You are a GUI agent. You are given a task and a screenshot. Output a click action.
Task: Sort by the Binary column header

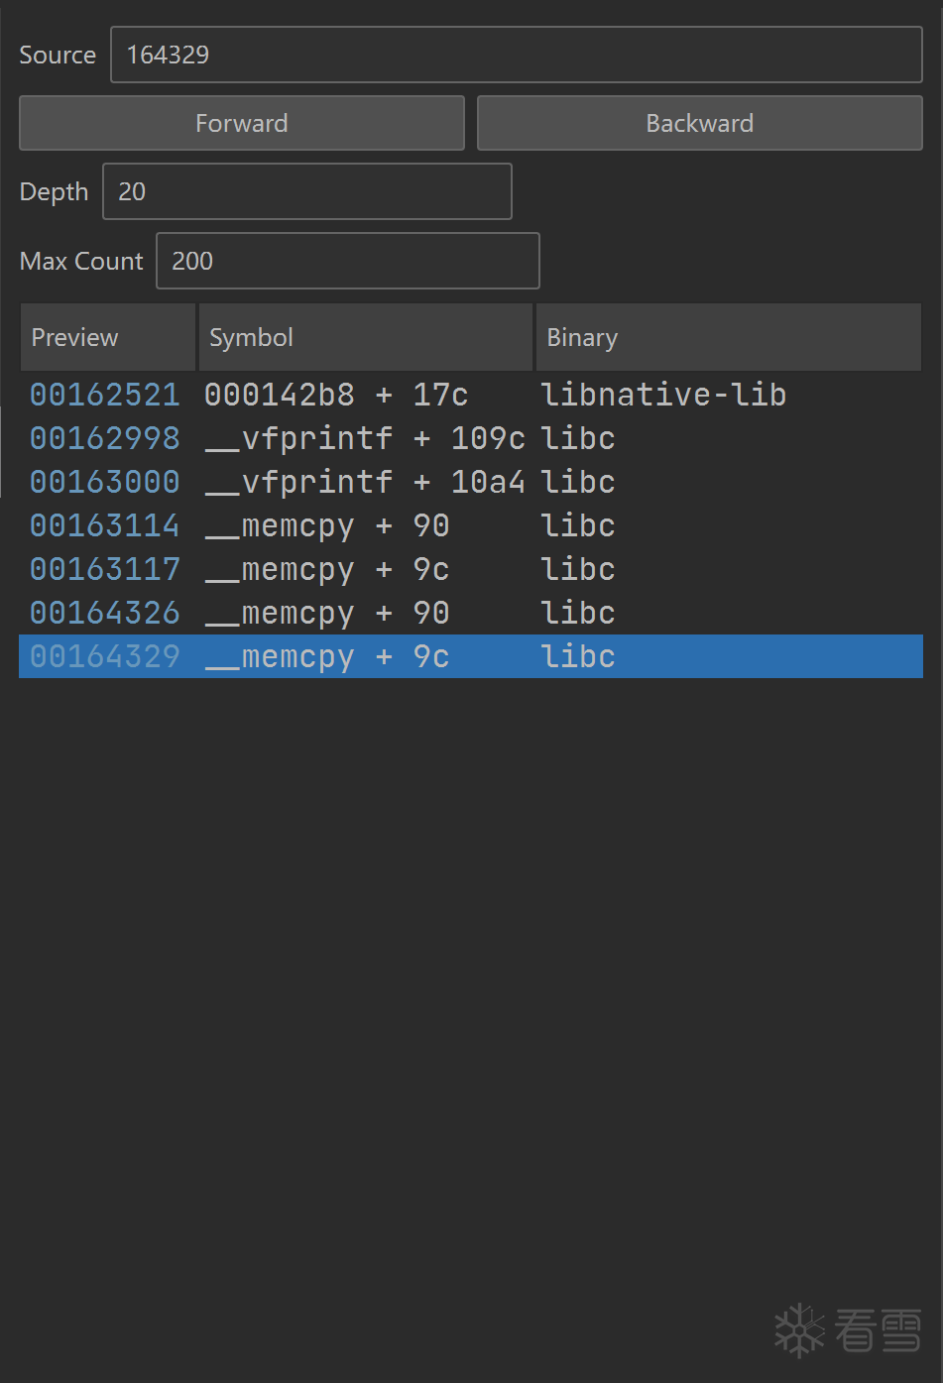click(x=728, y=338)
